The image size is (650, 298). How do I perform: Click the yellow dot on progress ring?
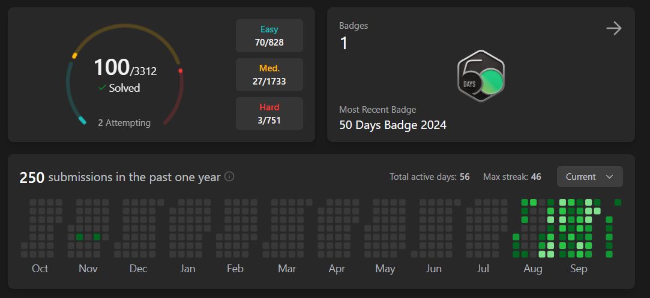click(x=74, y=55)
